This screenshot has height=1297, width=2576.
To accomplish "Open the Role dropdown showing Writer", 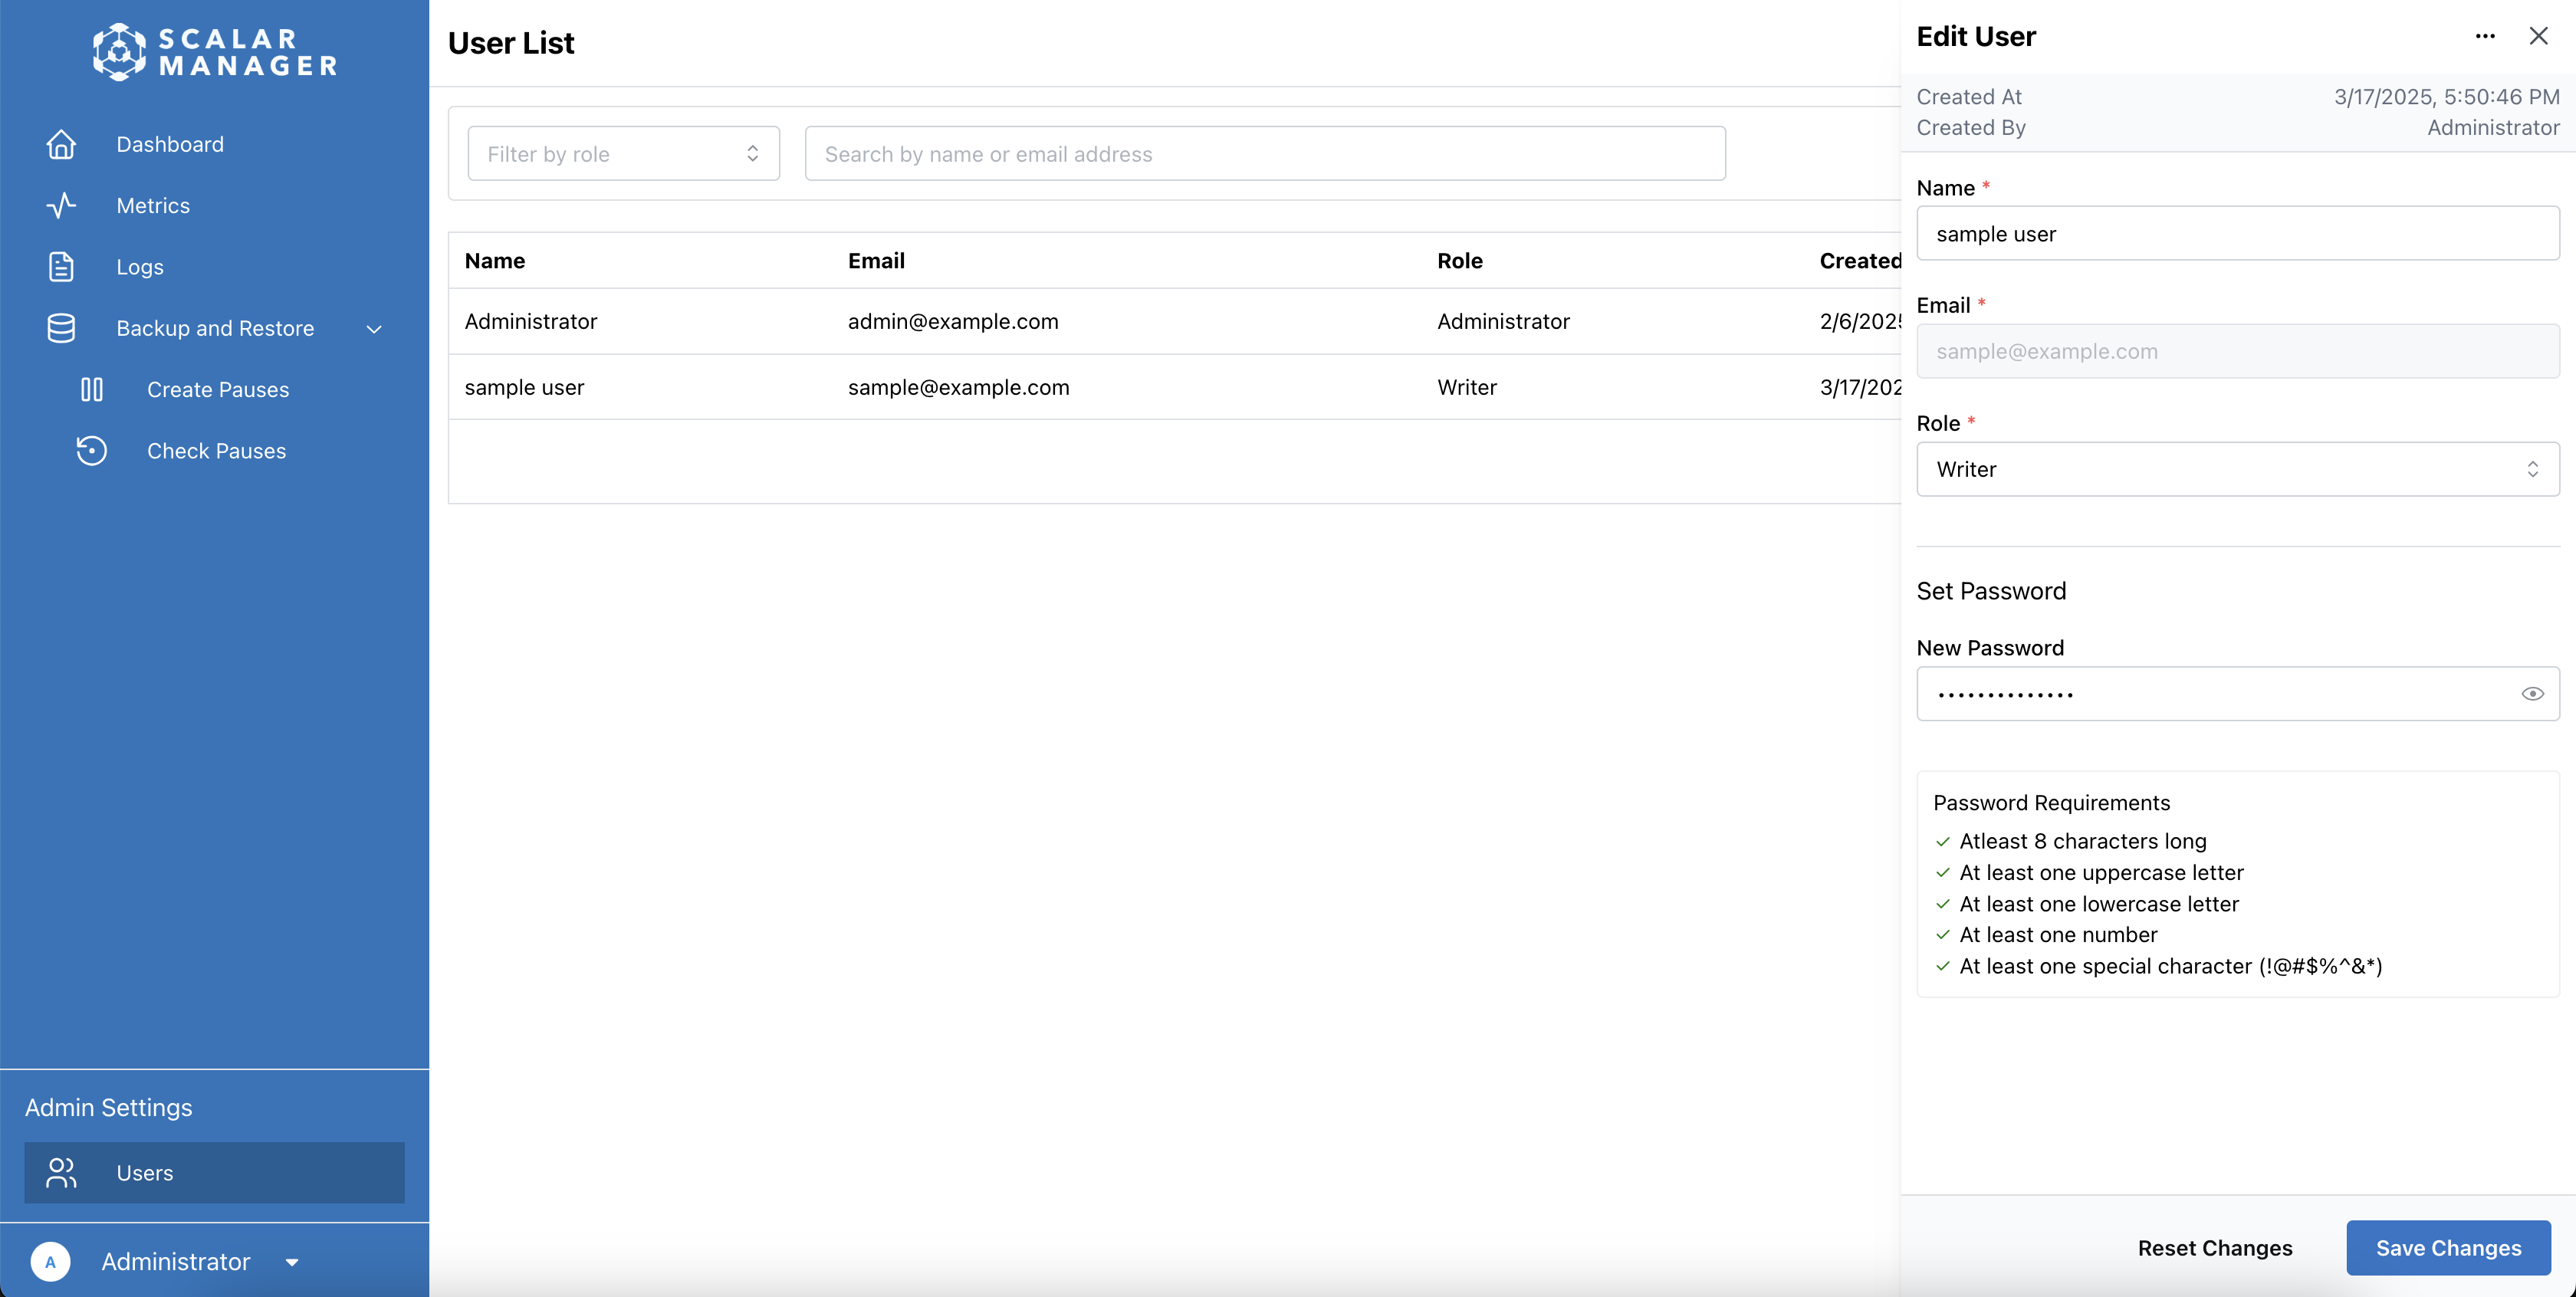I will (2236, 468).
